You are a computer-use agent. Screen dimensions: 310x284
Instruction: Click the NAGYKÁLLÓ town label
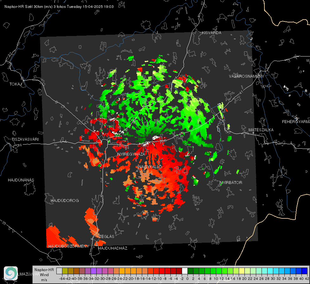(x=150, y=167)
